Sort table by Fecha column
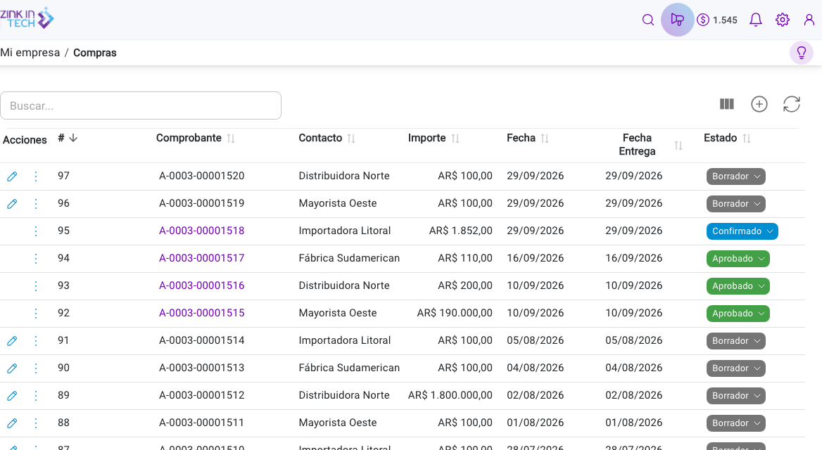Screen dimensions: 822x450 point(528,139)
